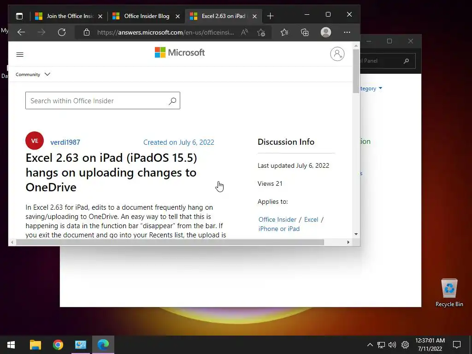Open File Explorer from the taskbar
The image size is (472, 354).
coord(35,345)
